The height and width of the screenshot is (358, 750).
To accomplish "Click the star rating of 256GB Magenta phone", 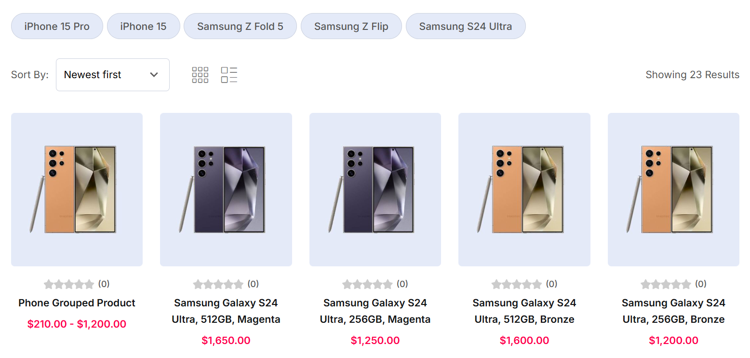I will 367,284.
